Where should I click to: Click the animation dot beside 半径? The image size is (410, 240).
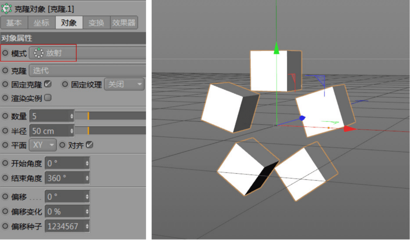5,130
